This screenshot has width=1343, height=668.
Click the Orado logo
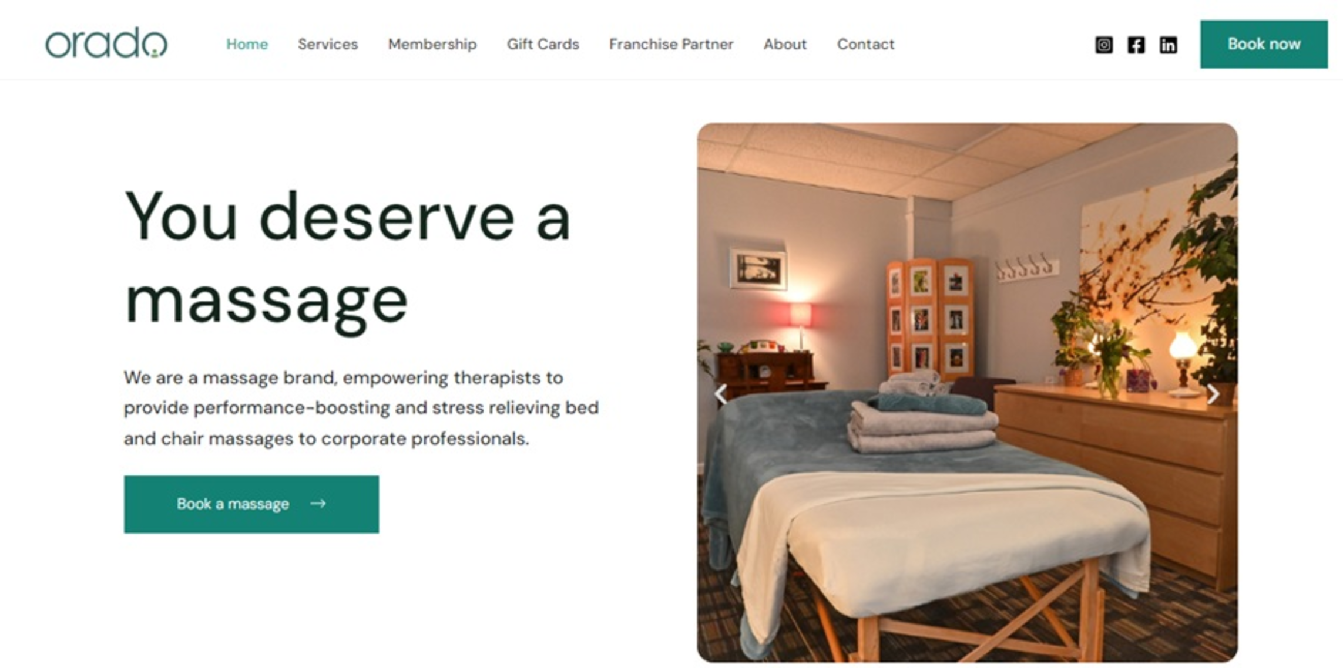coord(106,43)
